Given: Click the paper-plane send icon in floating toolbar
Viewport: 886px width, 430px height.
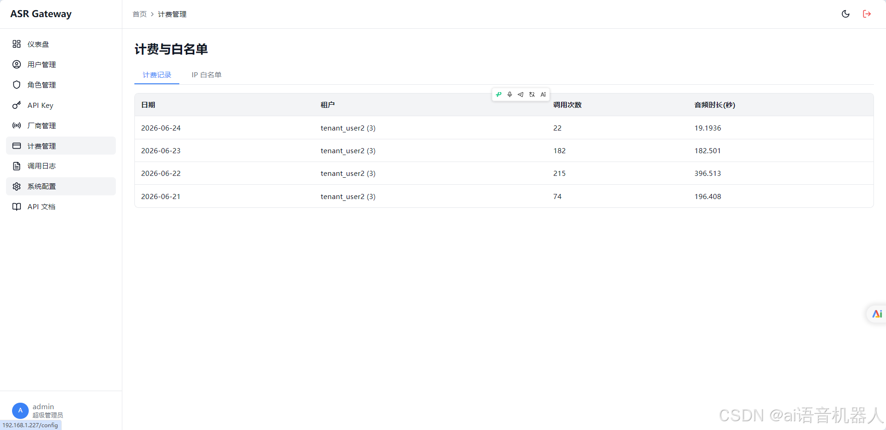Looking at the screenshot, I should [x=520, y=94].
